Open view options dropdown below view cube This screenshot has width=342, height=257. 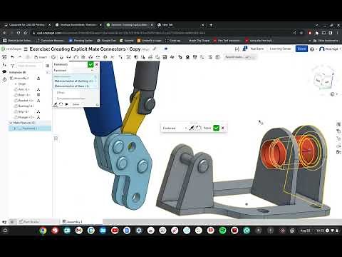(333, 94)
